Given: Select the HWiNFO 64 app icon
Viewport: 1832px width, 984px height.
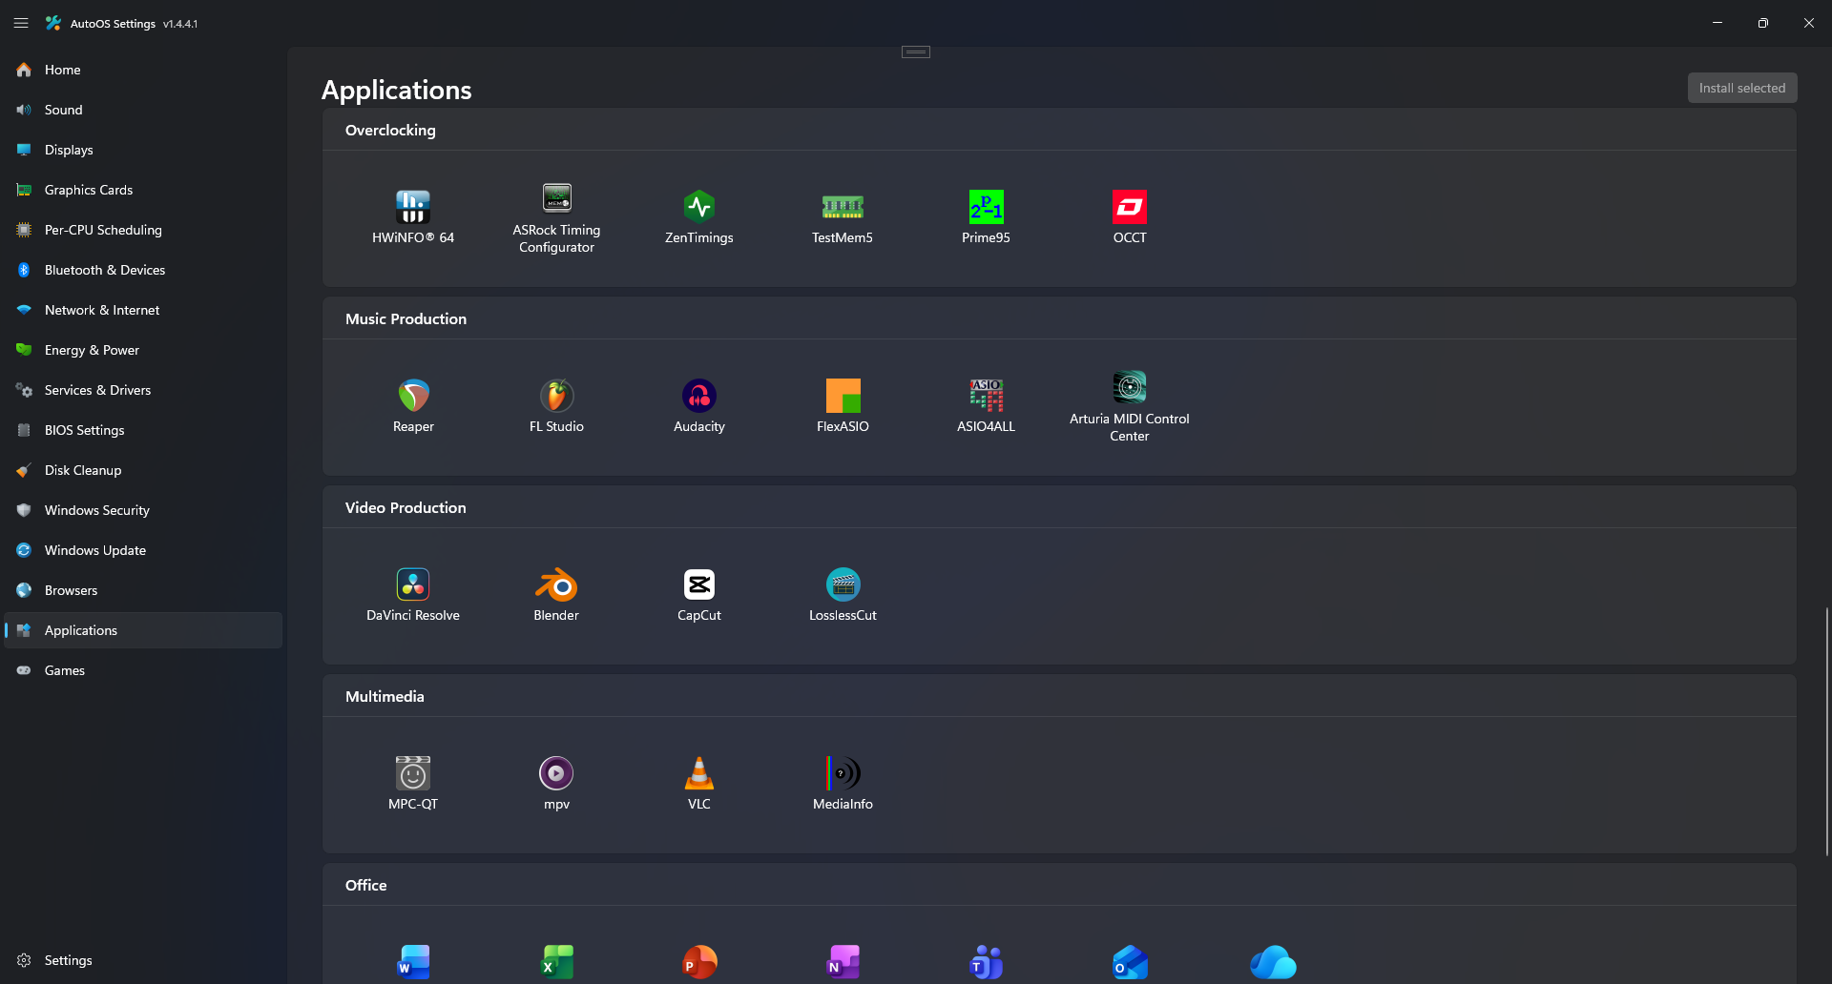Looking at the screenshot, I should pyautogui.click(x=413, y=207).
